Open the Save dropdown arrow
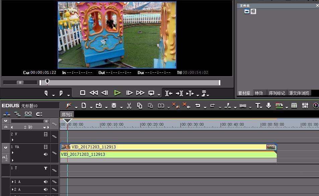The width and height of the screenshot is (319, 196). [x=122, y=107]
